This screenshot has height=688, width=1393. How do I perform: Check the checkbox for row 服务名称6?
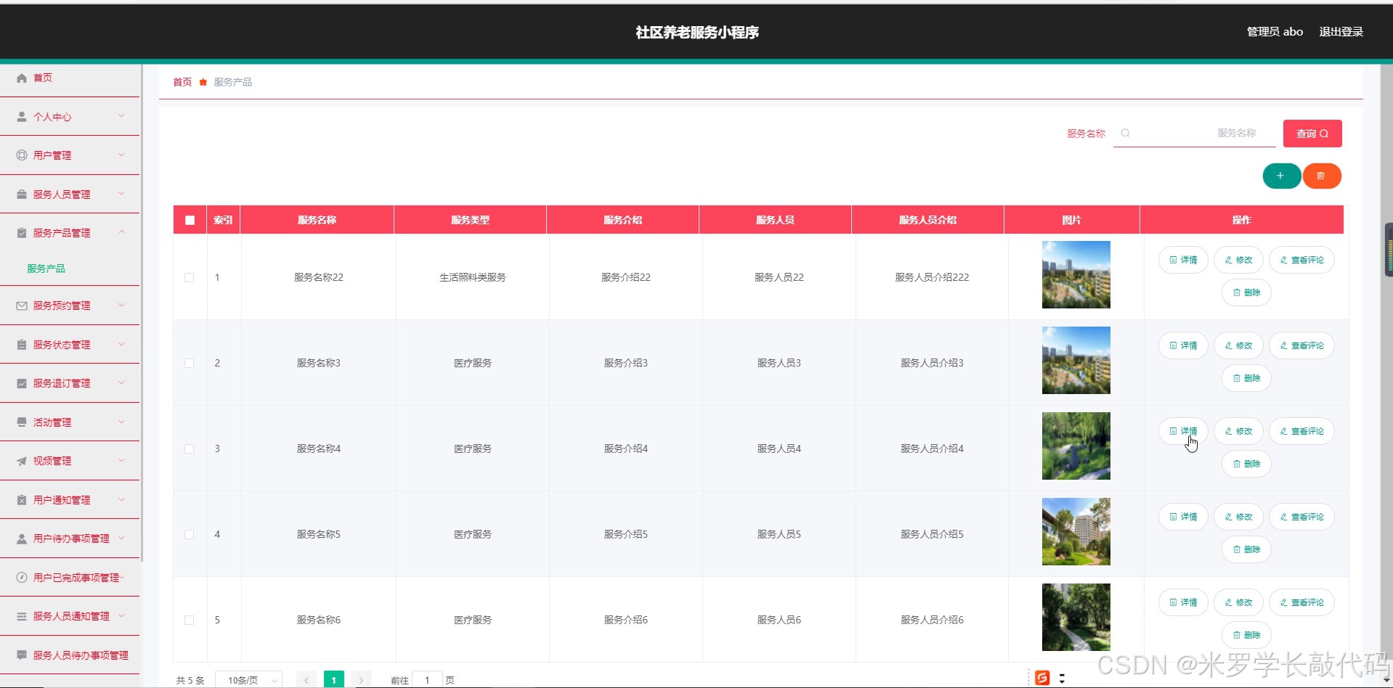coord(190,620)
